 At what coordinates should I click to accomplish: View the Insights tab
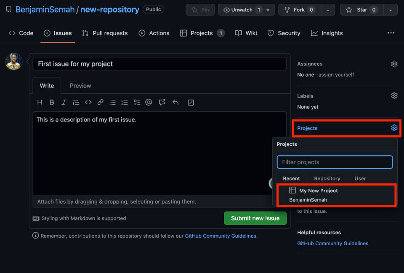click(x=327, y=33)
